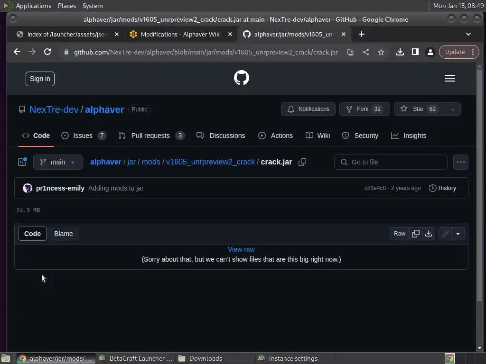The image size is (486, 364).
Task: Reload the page
Action: tap(47, 52)
